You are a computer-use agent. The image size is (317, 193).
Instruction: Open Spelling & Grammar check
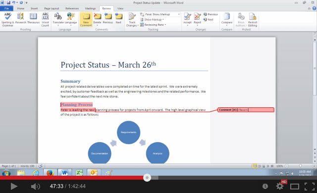[8, 20]
